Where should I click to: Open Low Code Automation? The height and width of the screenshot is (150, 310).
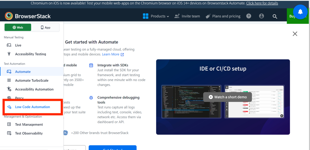point(32,107)
